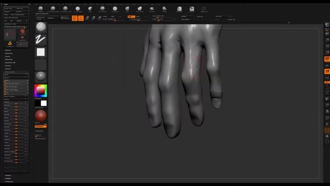330x186 pixels.
Task: Toggle Scale mode button on top shelf
Action: [93, 18]
